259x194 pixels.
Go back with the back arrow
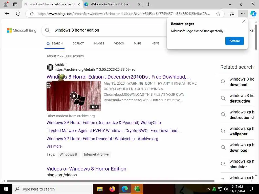pyautogui.click(x=7, y=14)
